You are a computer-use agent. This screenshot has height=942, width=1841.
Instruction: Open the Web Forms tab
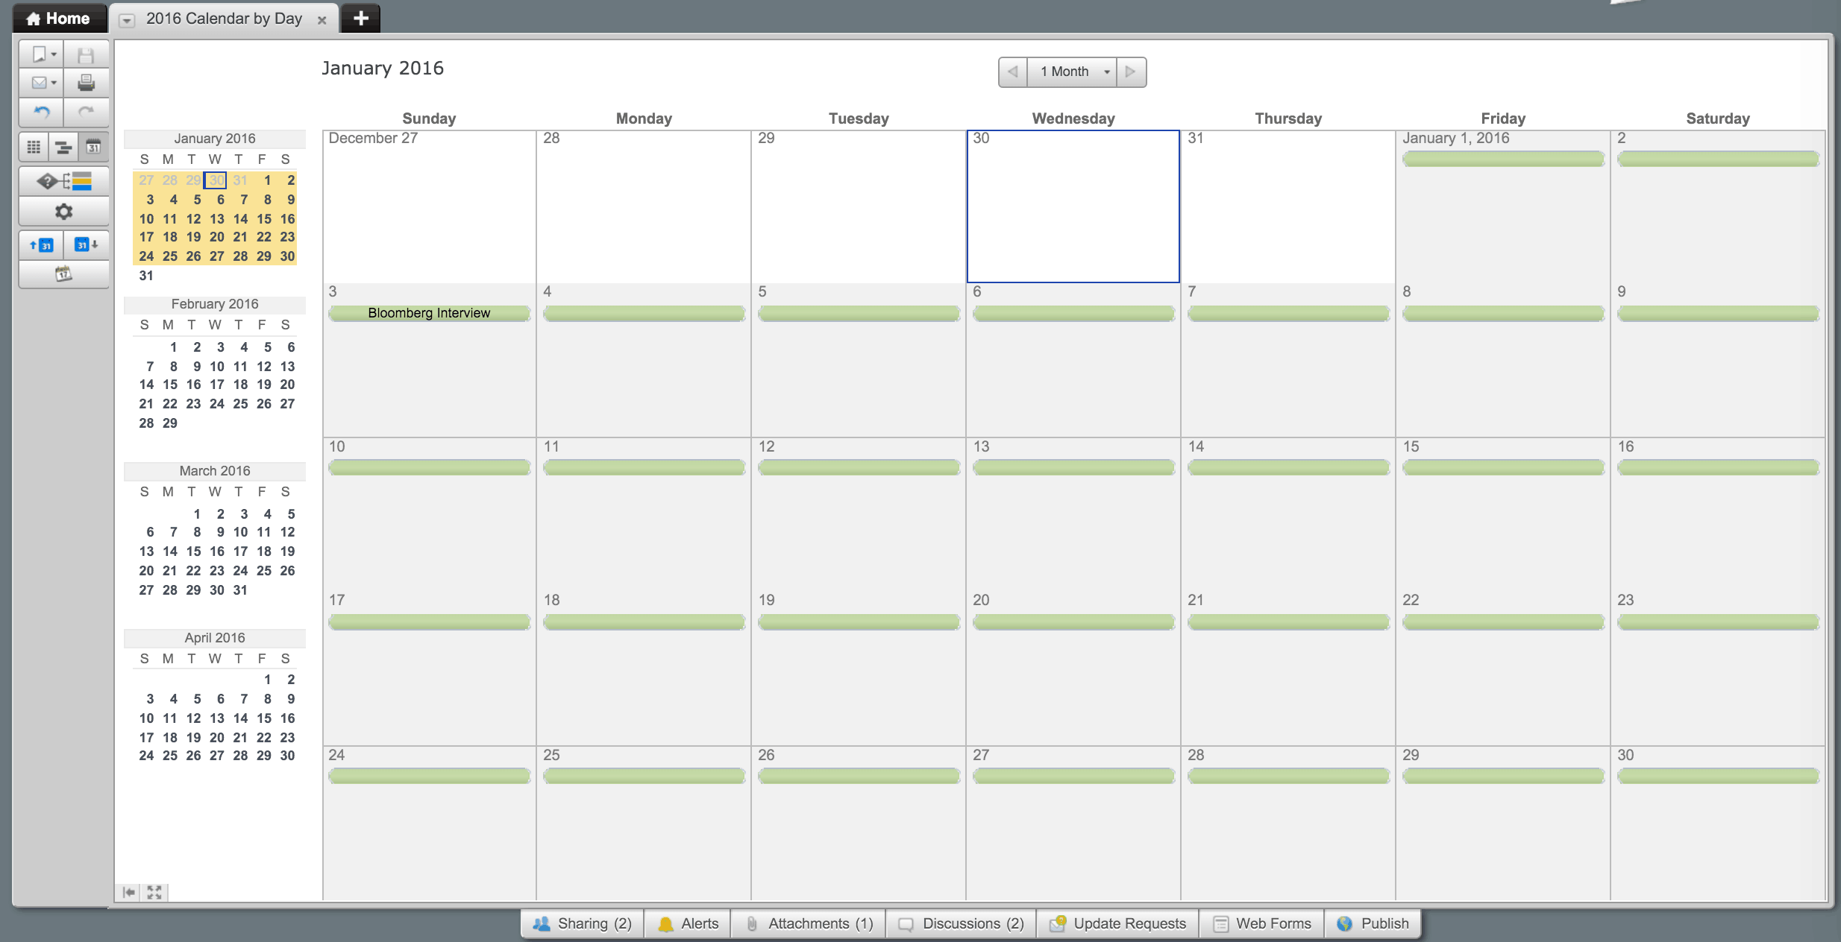click(x=1262, y=923)
